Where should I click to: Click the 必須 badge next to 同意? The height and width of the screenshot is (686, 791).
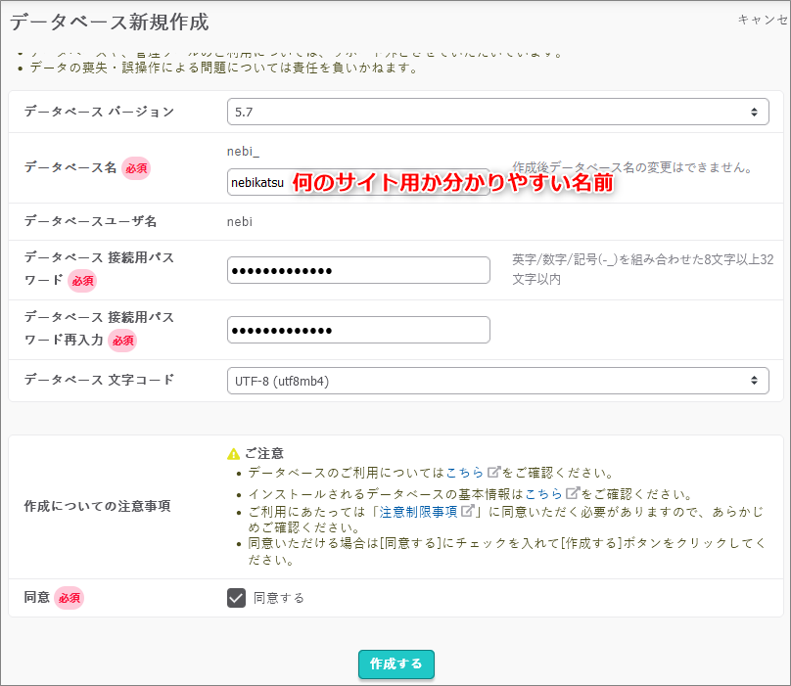[x=70, y=598]
